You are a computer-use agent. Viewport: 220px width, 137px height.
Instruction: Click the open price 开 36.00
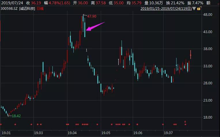[x=80, y=3]
